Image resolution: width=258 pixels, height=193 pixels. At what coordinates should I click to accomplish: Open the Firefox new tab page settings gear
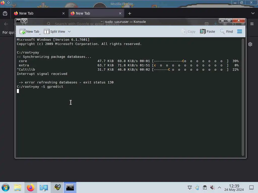point(250,44)
